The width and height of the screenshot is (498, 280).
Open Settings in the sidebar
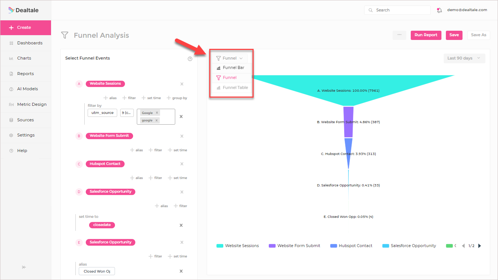click(x=26, y=135)
